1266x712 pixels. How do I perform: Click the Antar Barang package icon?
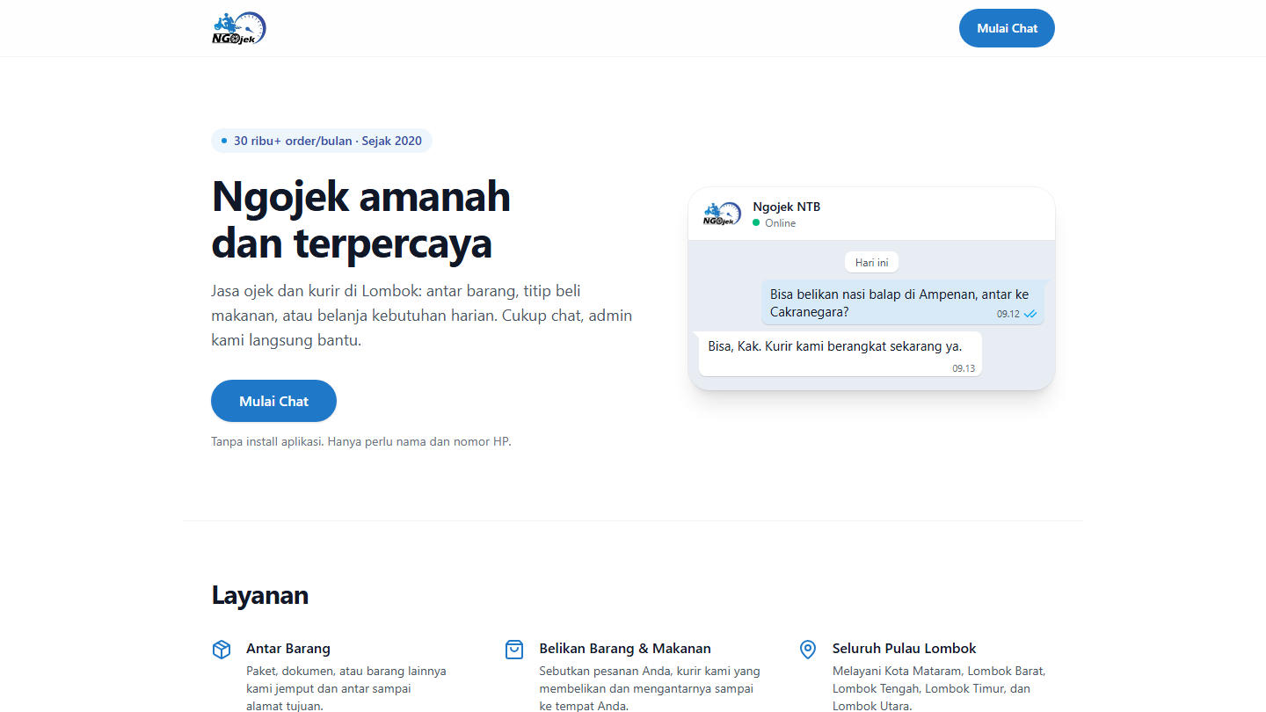tap(222, 650)
